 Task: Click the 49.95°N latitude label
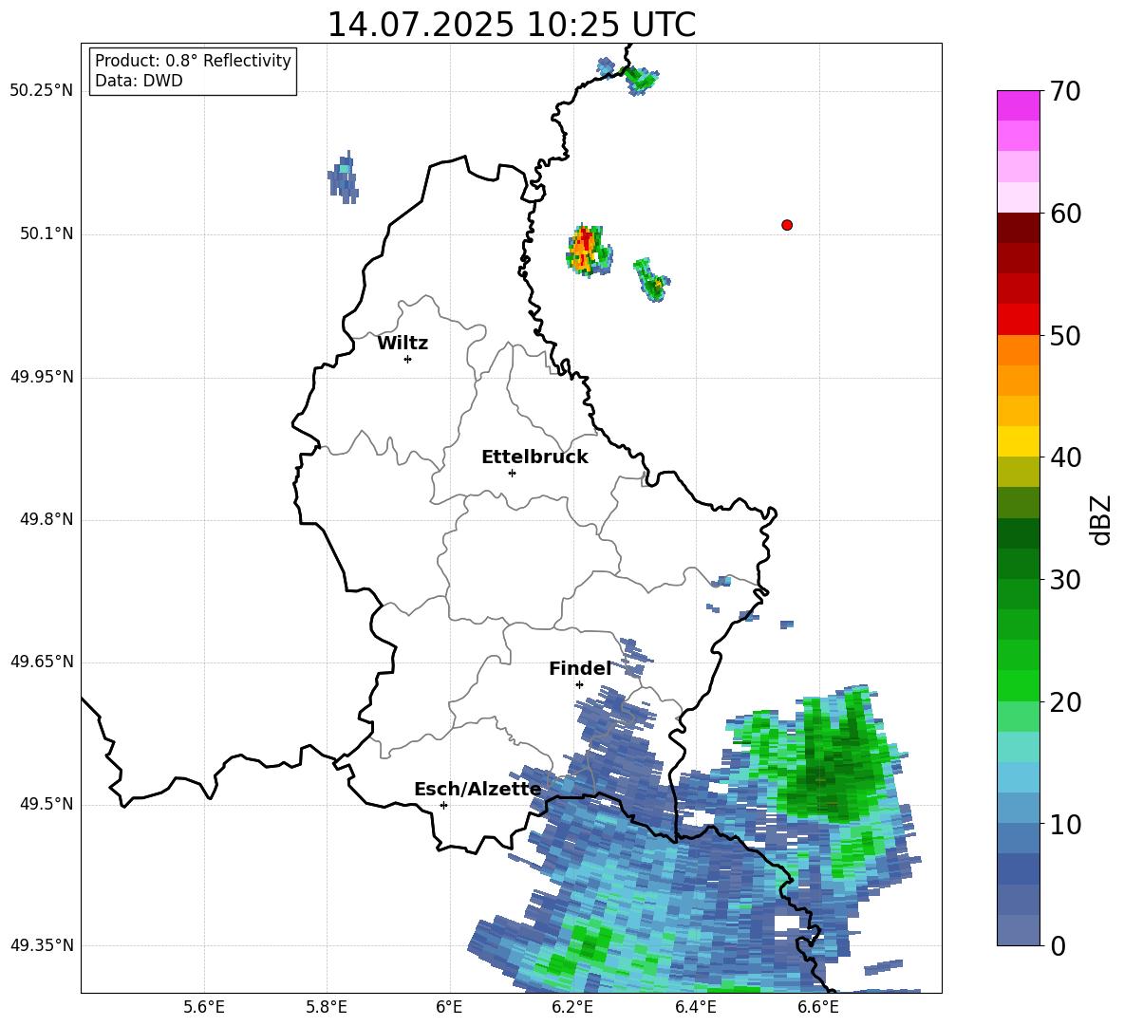(42, 377)
